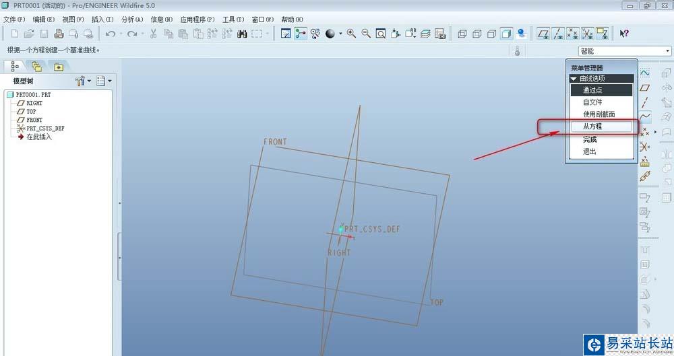The image size is (674, 356).
Task: Open the 文件(F) menu
Action: click(x=14, y=20)
